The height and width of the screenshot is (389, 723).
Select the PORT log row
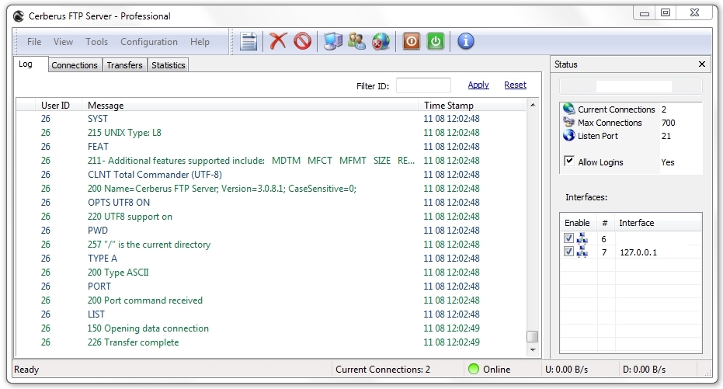click(x=271, y=287)
